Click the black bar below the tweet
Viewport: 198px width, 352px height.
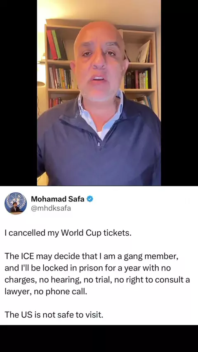pyautogui.click(x=99, y=338)
